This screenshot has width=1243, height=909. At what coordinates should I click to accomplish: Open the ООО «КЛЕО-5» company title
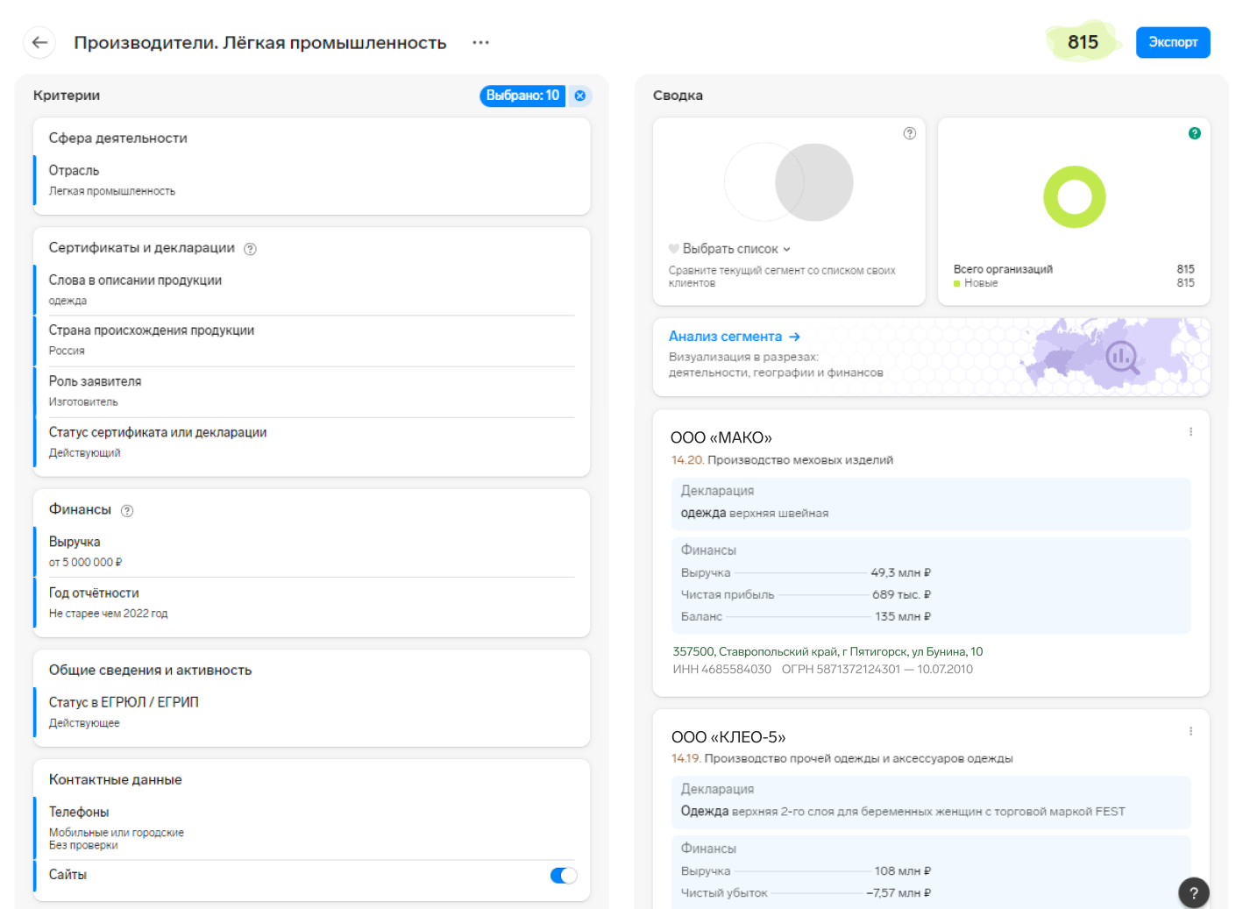[x=728, y=737]
